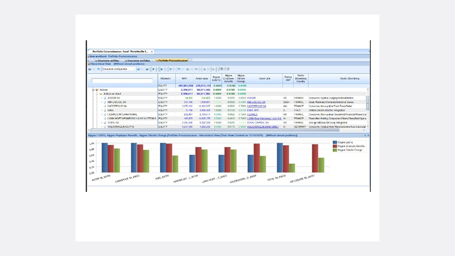
Task: Click the undo arrow icon in the toolbar
Action: tap(98, 69)
